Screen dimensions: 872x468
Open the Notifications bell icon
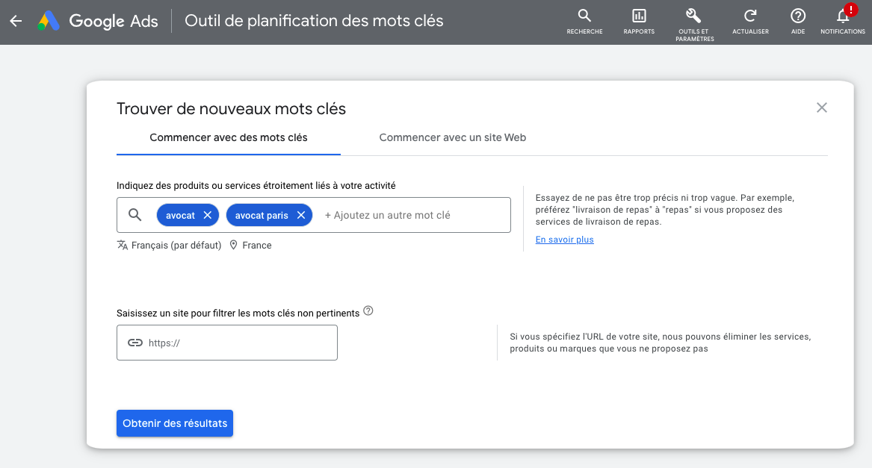click(x=842, y=16)
